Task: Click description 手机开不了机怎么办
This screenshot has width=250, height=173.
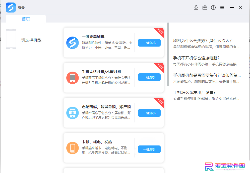Action: [106, 80]
